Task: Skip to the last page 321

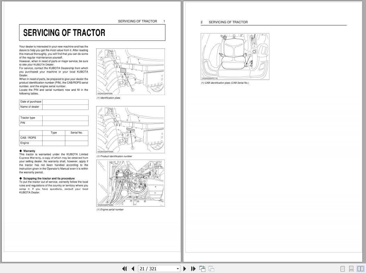Action: coord(193,269)
